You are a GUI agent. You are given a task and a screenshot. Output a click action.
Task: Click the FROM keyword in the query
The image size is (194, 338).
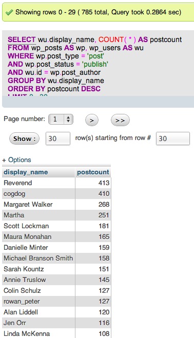click(18, 48)
